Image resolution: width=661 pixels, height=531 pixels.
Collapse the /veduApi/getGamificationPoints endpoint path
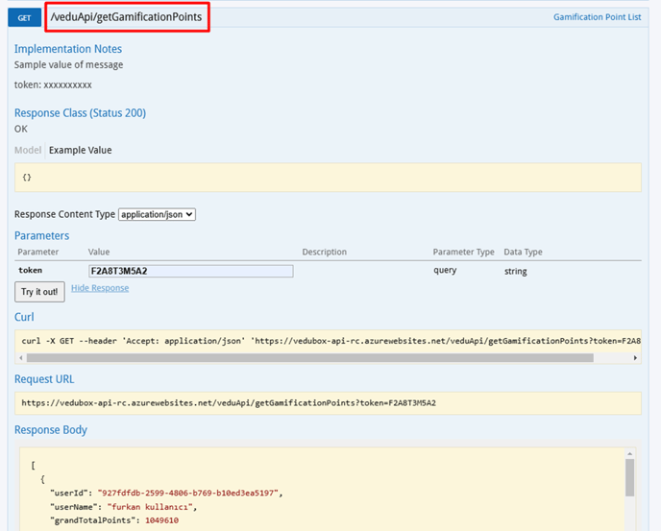126,17
